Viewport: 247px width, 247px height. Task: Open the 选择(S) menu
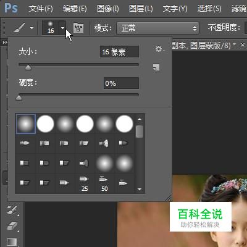click(209, 9)
